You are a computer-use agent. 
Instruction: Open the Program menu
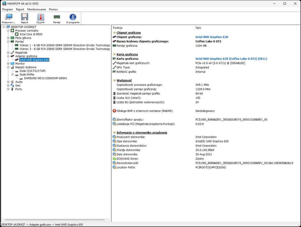(7, 9)
